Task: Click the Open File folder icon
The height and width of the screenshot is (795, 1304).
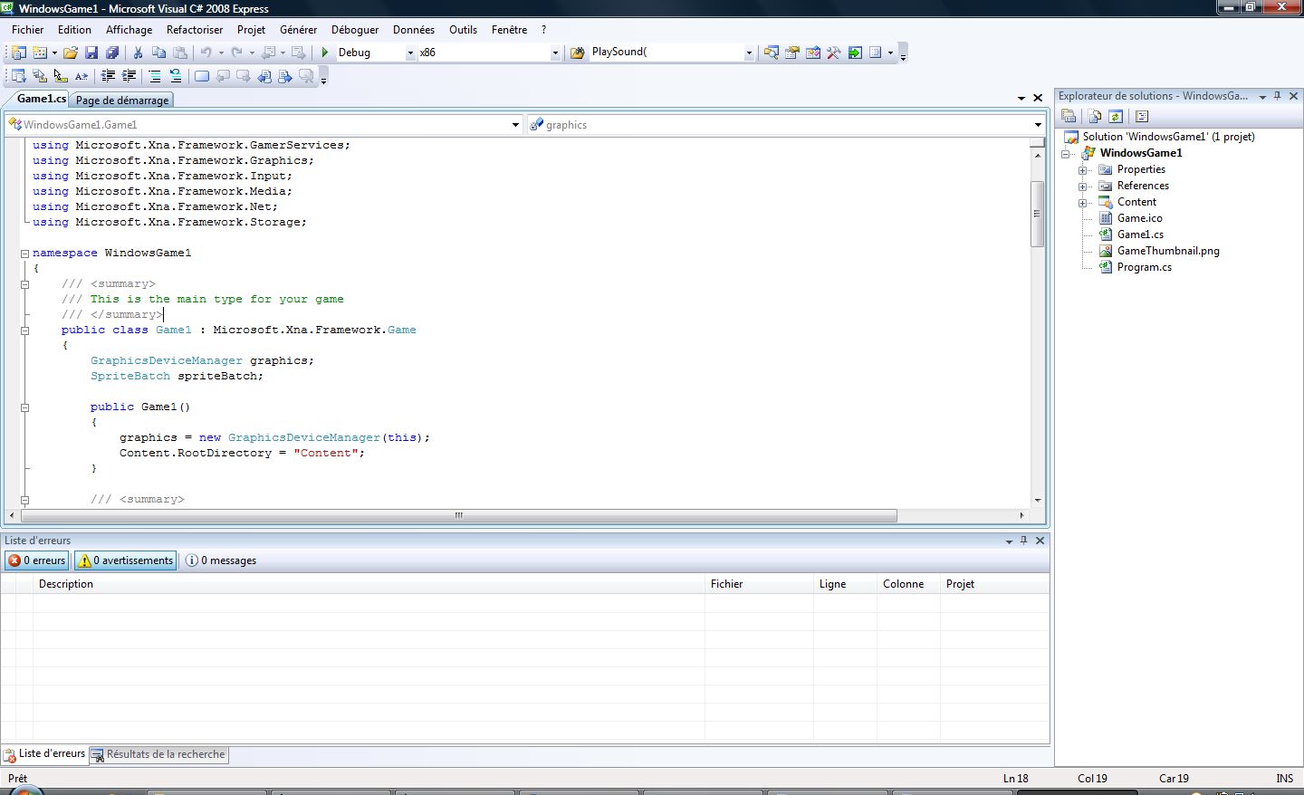Action: (x=71, y=53)
